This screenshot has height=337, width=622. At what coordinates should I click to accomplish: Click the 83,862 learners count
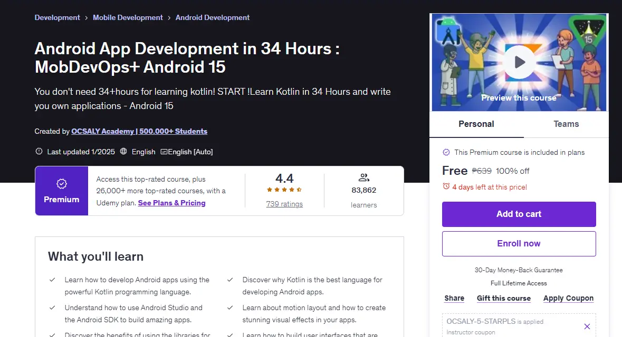pyautogui.click(x=364, y=190)
